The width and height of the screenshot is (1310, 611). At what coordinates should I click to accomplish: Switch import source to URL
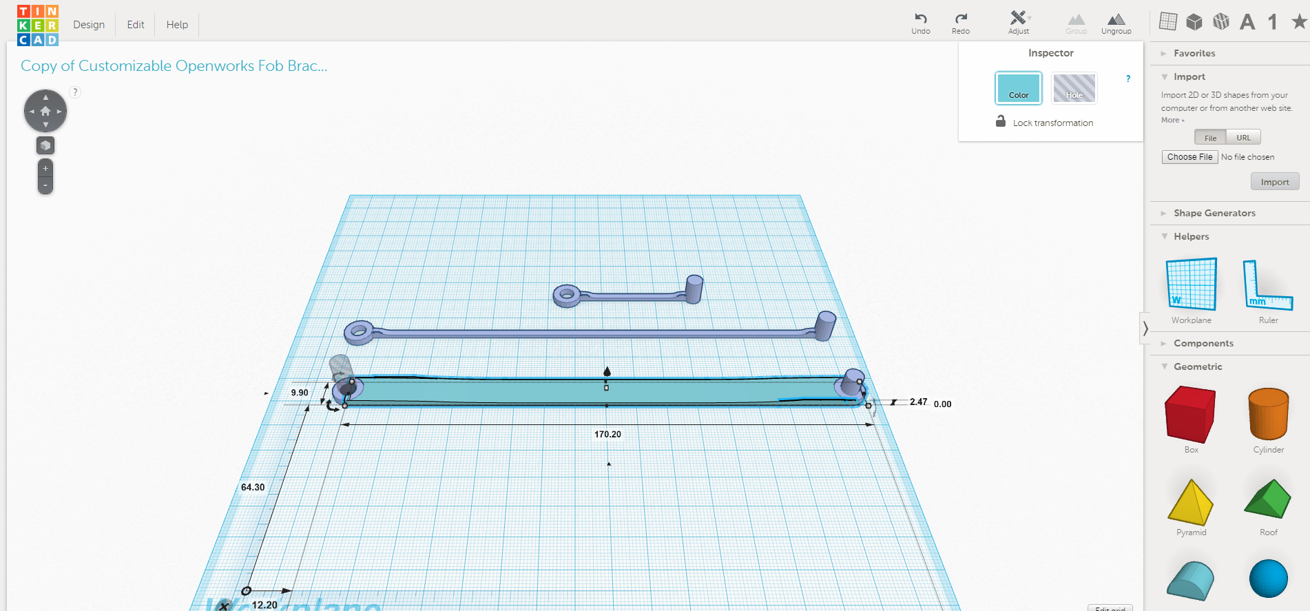coord(1243,138)
